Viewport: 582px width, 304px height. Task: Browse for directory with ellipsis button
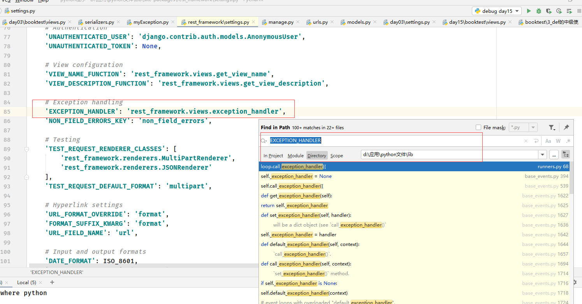point(554,155)
